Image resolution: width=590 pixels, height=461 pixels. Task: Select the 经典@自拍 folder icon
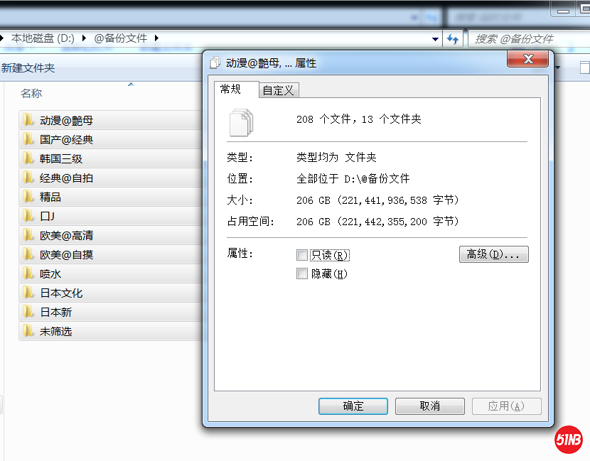pos(28,178)
